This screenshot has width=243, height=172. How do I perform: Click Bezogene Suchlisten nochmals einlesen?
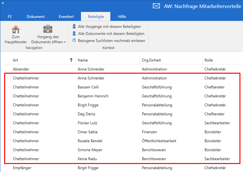pyautogui.click(x=111, y=41)
